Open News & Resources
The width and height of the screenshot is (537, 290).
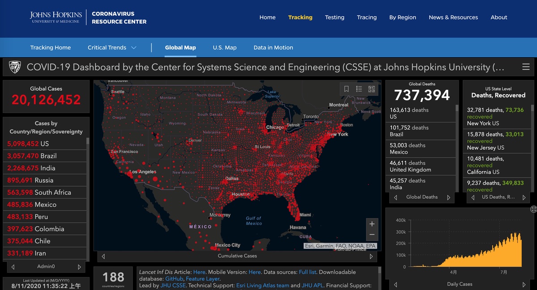453,17
